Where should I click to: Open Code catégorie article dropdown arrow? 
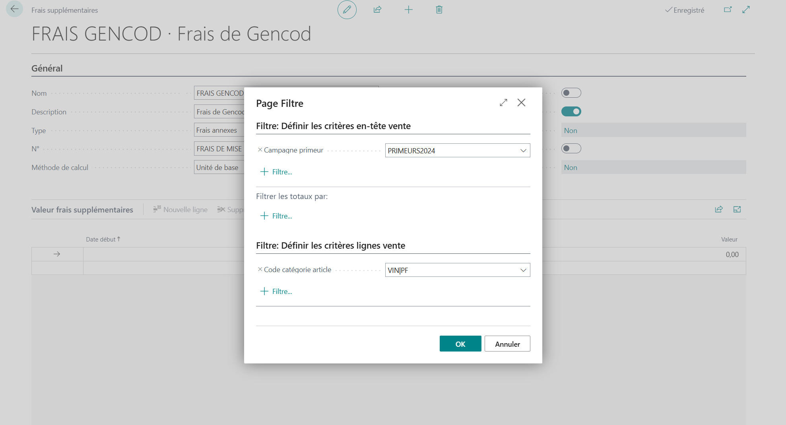[523, 270]
